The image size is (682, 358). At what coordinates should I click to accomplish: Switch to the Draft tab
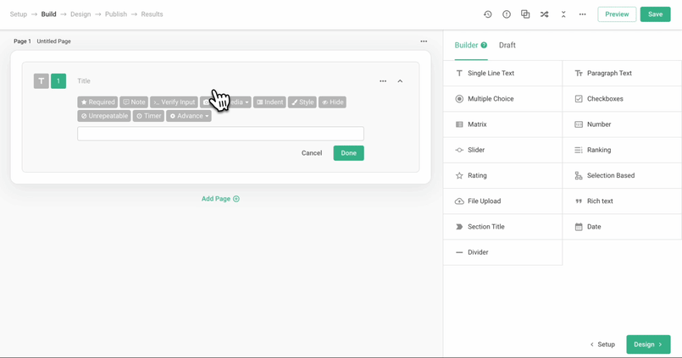507,46
